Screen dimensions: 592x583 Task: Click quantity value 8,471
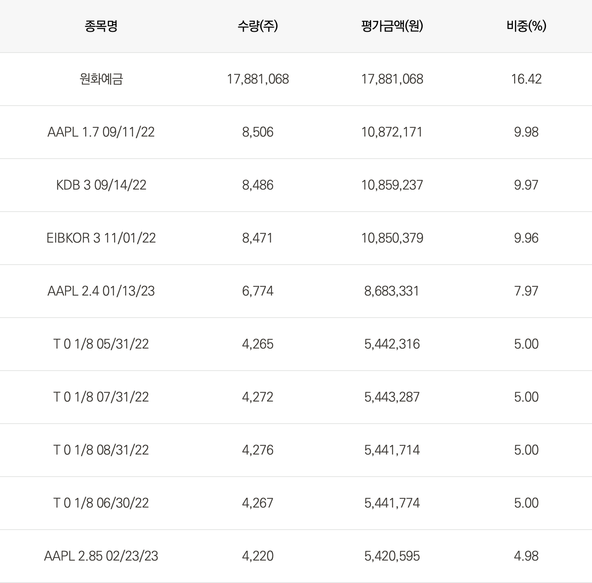click(x=257, y=238)
